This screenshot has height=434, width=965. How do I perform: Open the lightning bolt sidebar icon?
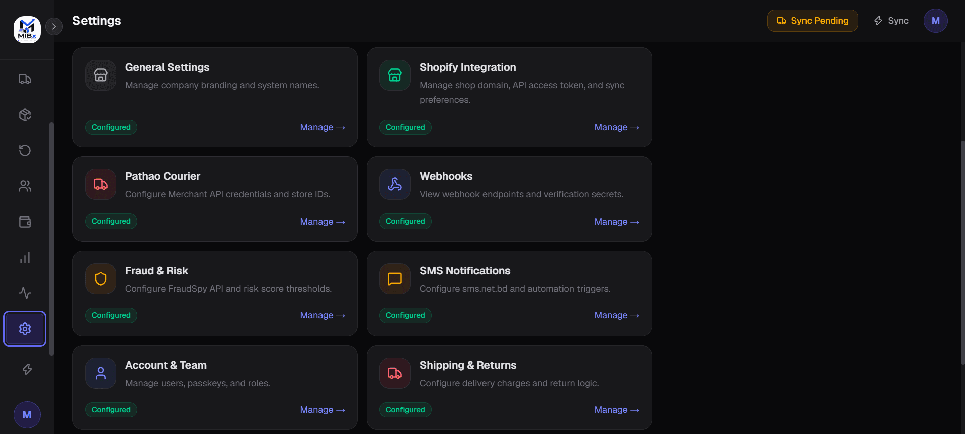[27, 369]
